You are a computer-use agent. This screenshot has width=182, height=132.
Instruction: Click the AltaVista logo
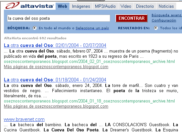coord(29,6)
